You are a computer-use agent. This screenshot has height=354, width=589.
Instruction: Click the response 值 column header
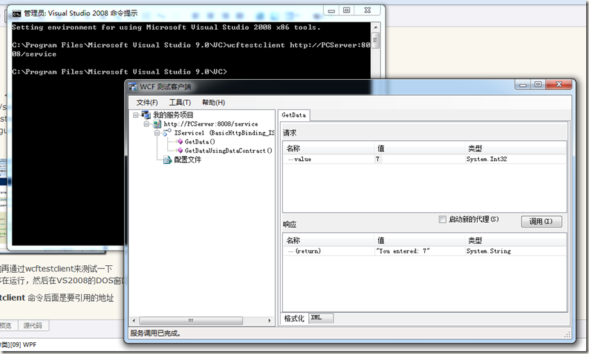coord(420,240)
